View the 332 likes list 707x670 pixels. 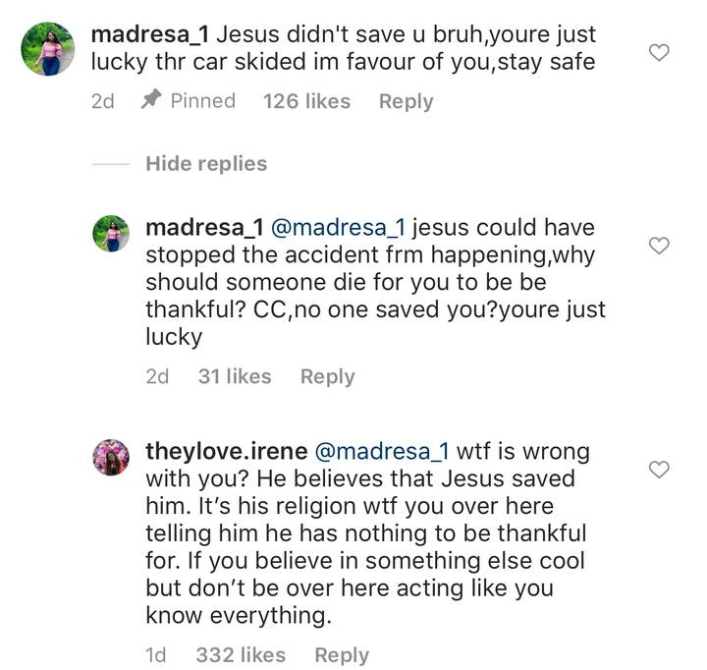(242, 655)
